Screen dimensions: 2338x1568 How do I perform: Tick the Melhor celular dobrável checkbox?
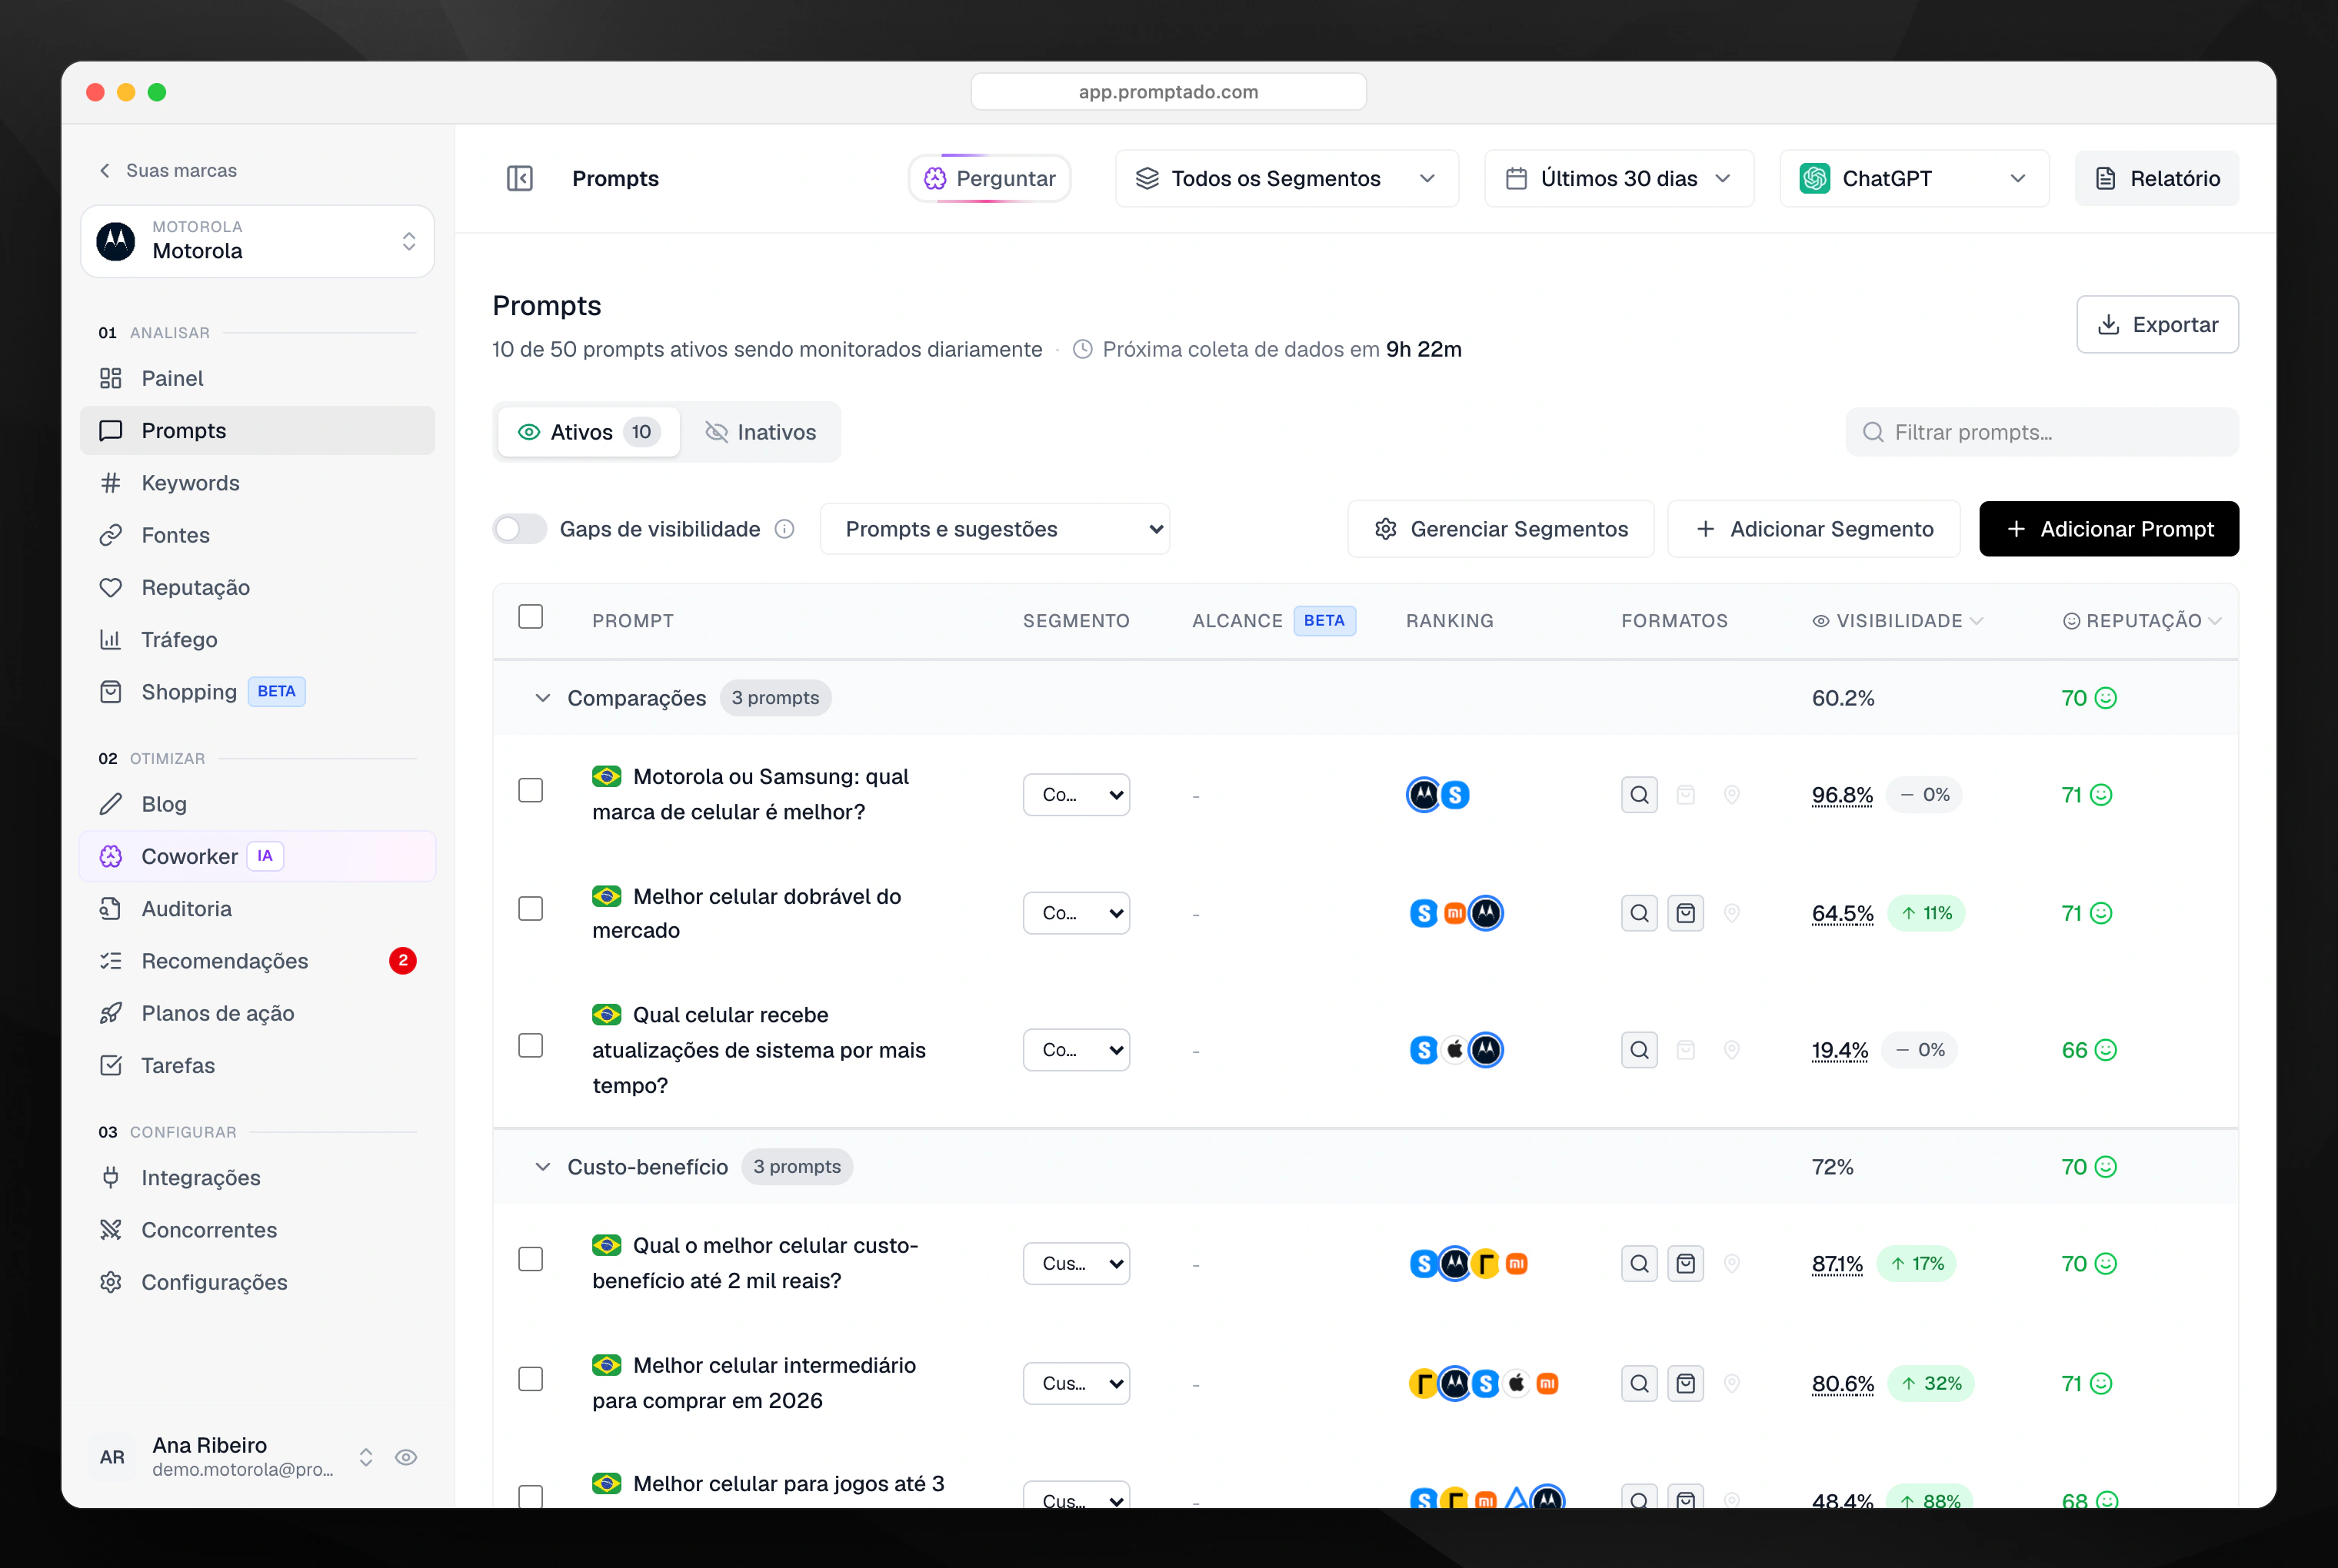tap(530, 909)
